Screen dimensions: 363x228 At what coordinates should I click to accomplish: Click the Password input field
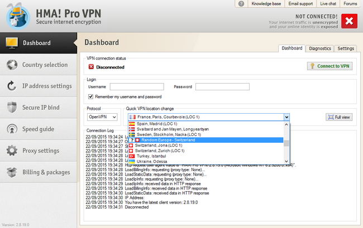point(222,86)
